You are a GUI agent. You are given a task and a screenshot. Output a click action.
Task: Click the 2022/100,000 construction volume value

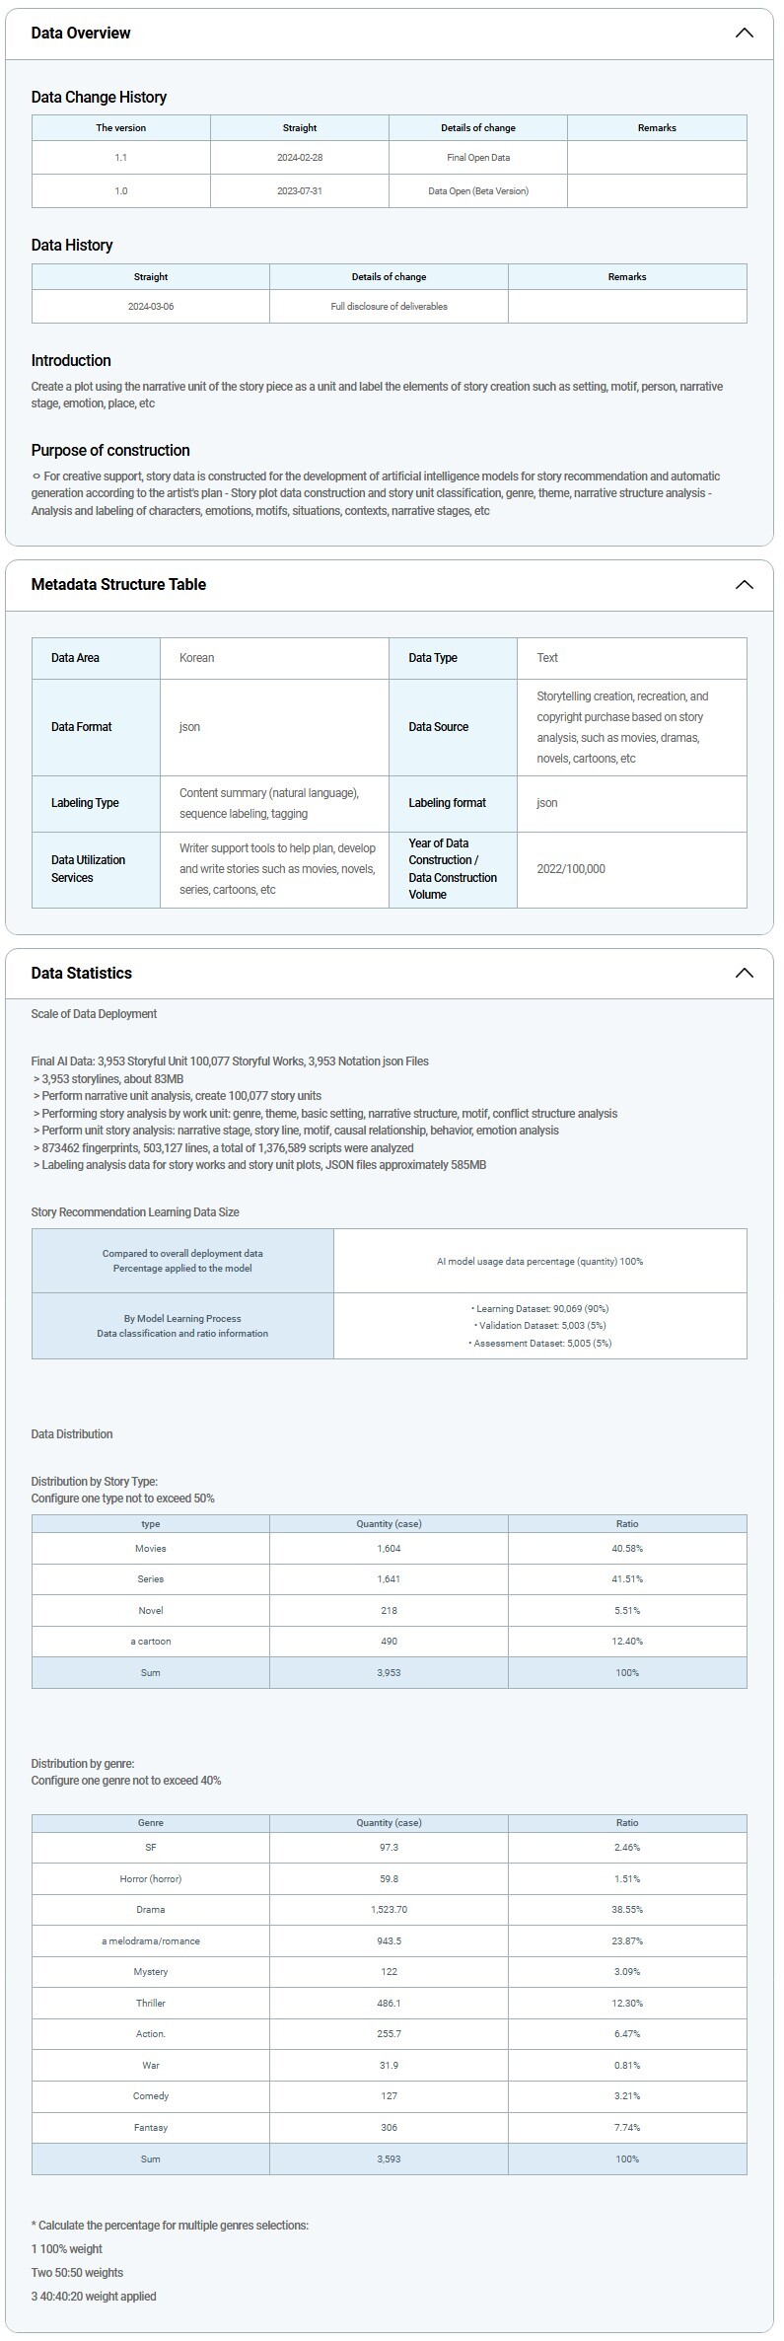(x=570, y=869)
